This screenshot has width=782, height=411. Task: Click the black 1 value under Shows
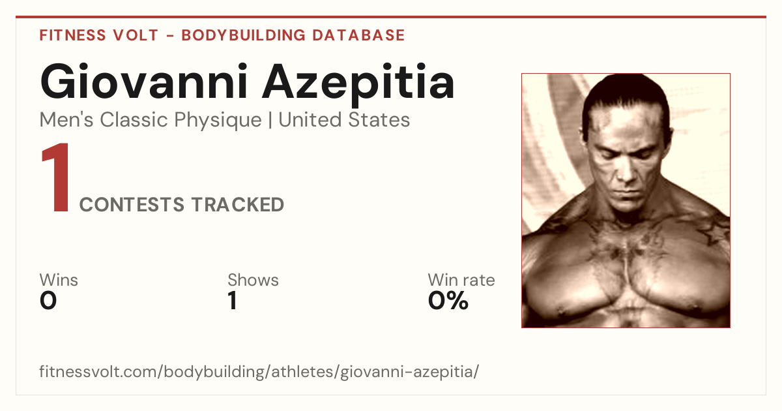(x=232, y=301)
